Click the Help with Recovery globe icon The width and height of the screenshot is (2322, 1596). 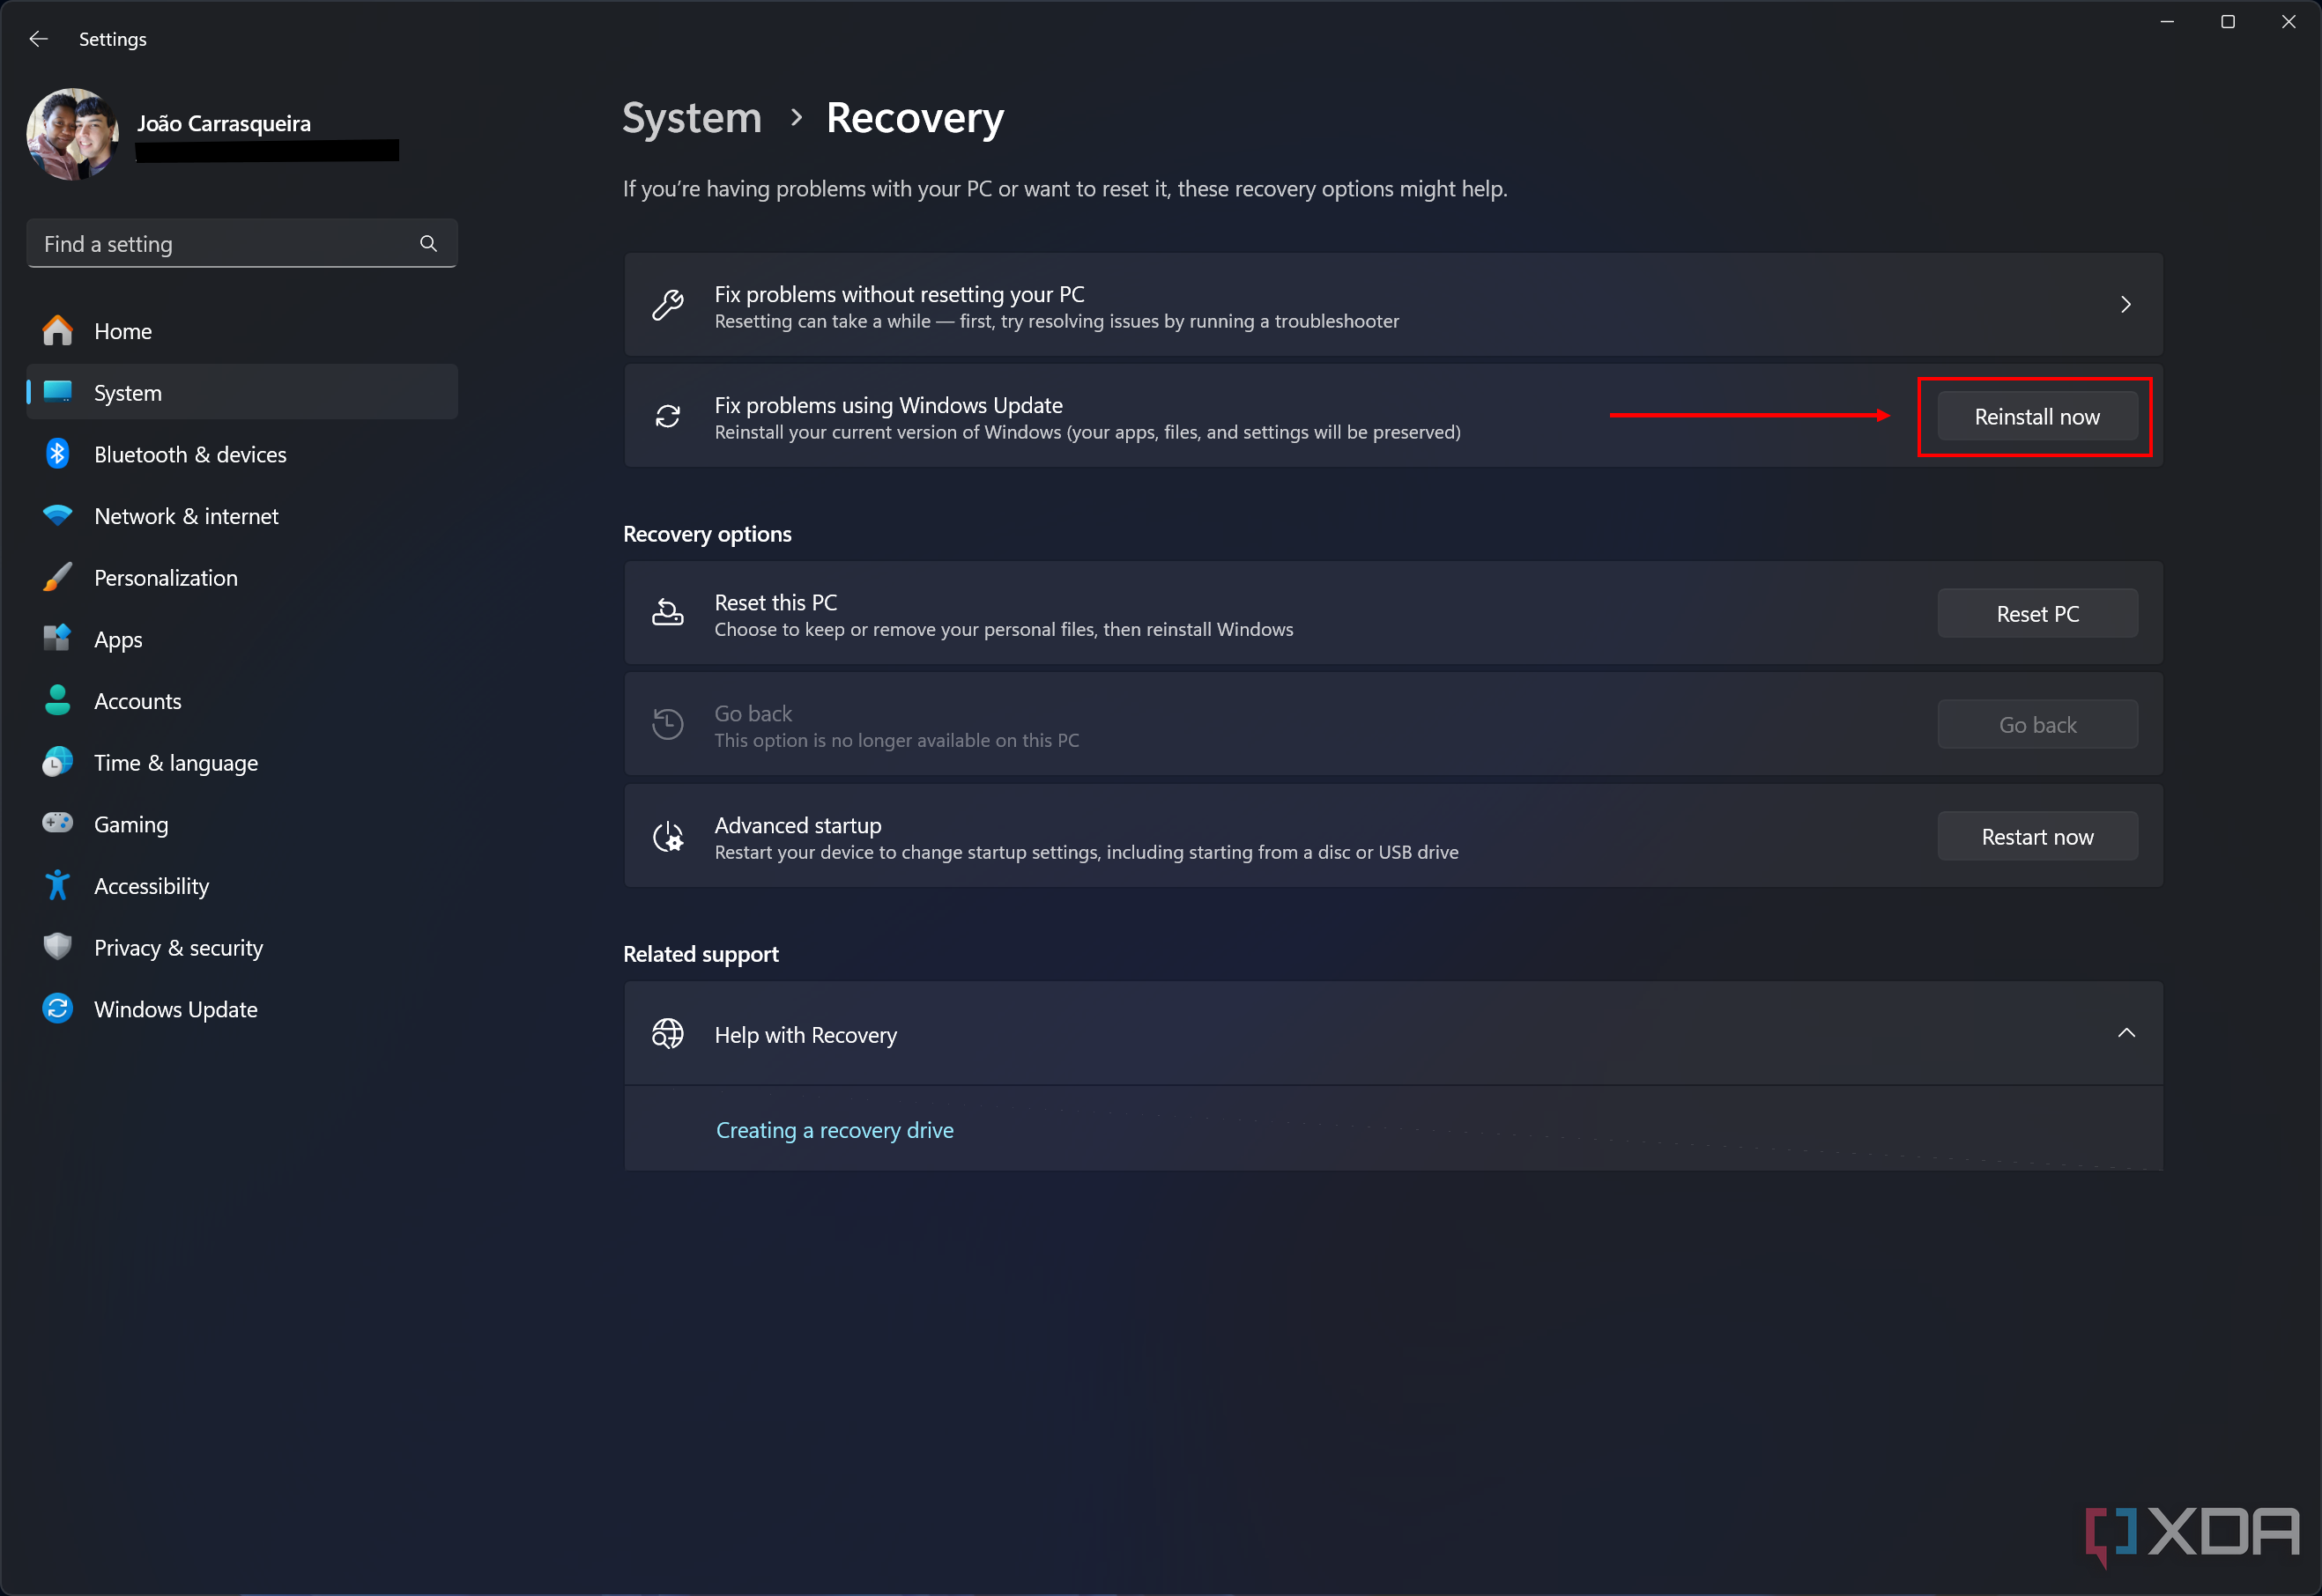pyautogui.click(x=667, y=1034)
